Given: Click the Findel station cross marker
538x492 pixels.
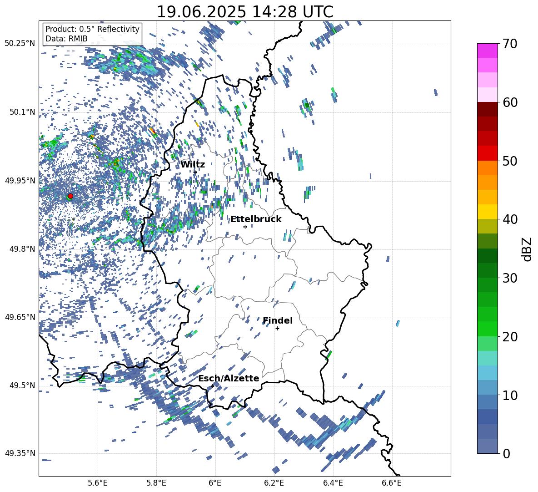Looking at the screenshot, I should point(277,329).
